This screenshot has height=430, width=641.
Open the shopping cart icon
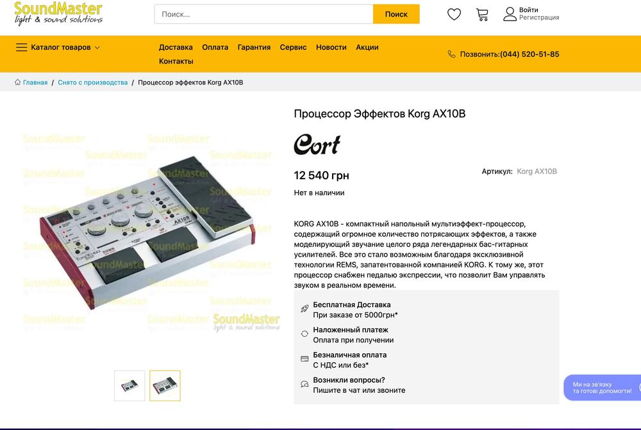coord(483,14)
